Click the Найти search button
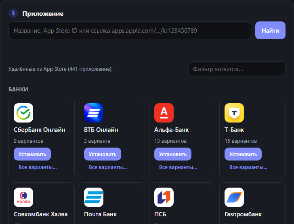This screenshot has width=294, height=224. (270, 30)
